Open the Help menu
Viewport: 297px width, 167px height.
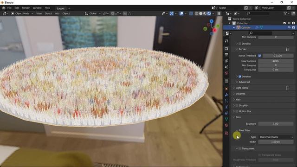(x=47, y=8)
